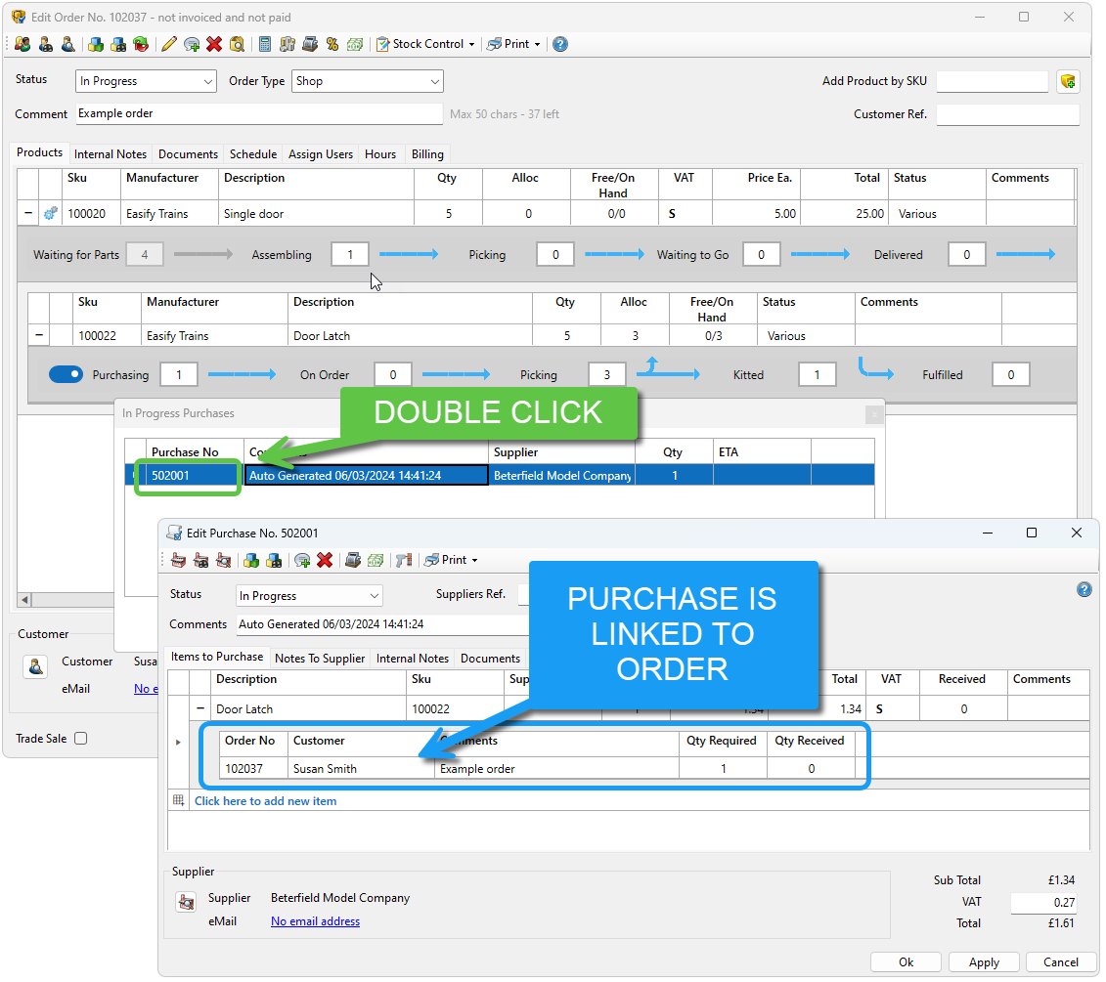Click the supplier icon beside Beterfield Model Company
Screen dimensions: 1106x982
tap(186, 903)
